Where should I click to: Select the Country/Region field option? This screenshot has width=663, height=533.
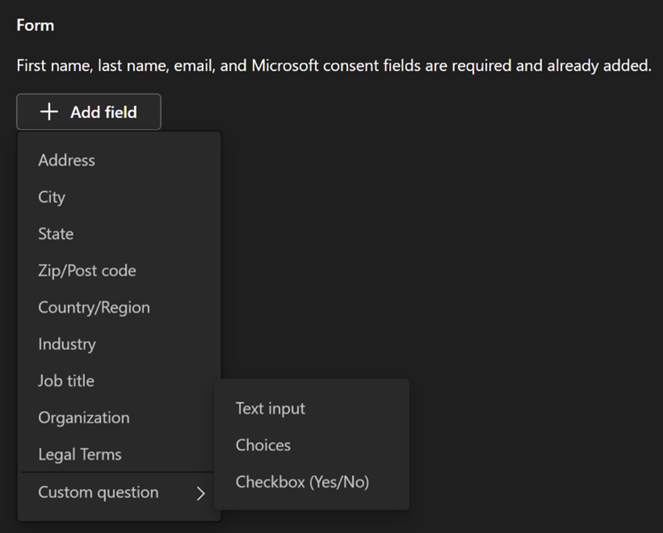[x=94, y=308]
